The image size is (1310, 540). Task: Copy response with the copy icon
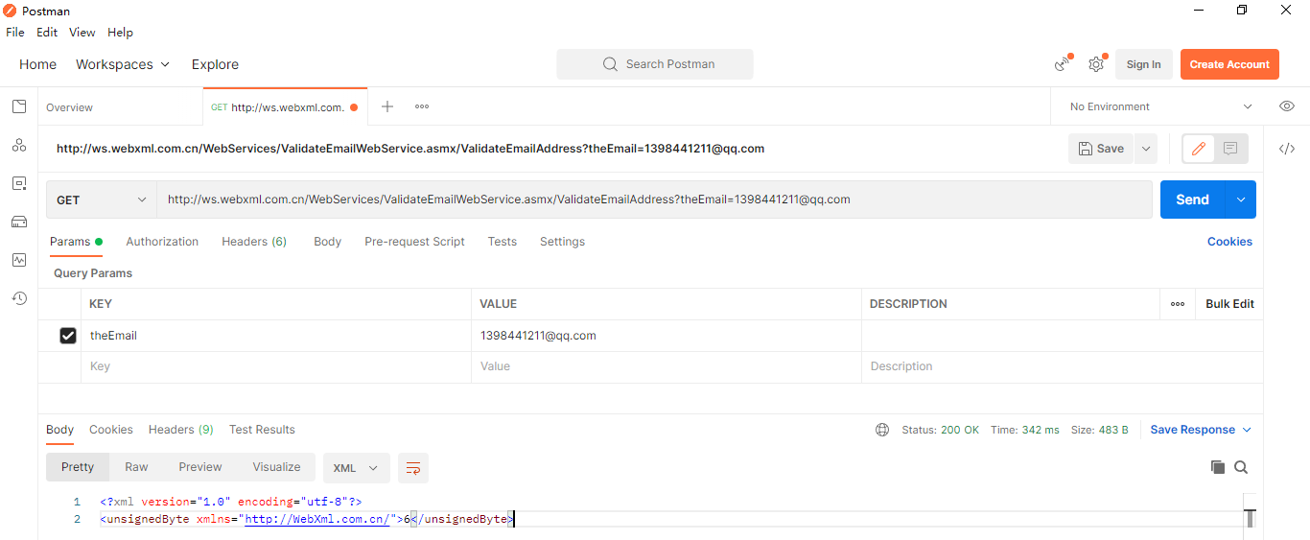1218,467
